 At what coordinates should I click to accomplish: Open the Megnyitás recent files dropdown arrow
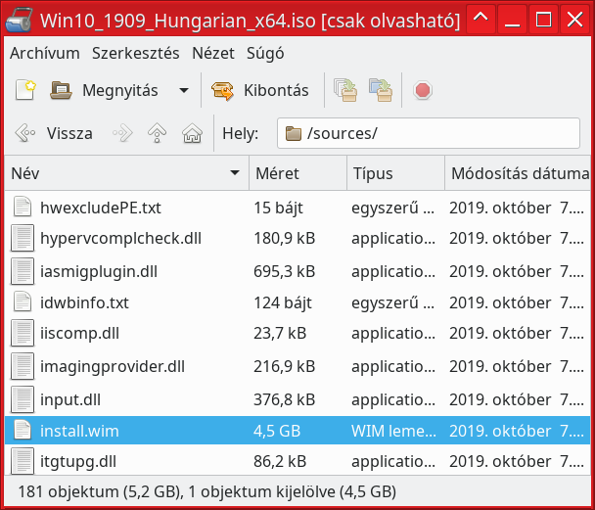(184, 91)
